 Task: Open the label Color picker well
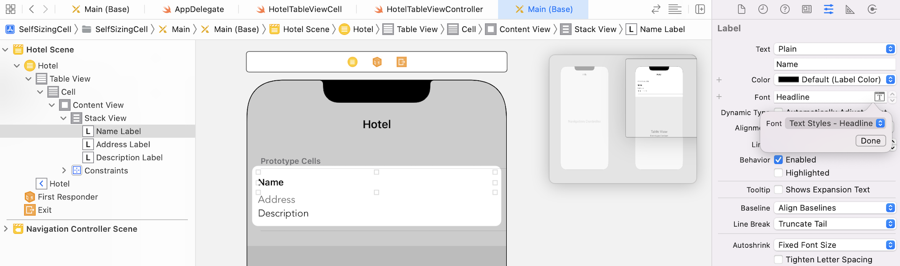pos(788,80)
